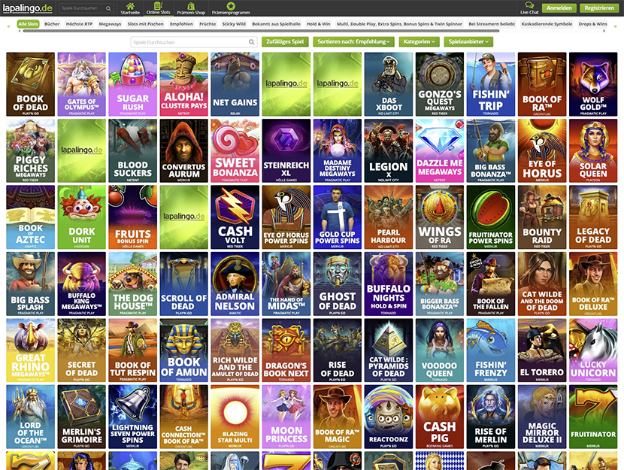Open the Admiral Nelson game
This screenshot has width=624, height=470.
[235, 284]
